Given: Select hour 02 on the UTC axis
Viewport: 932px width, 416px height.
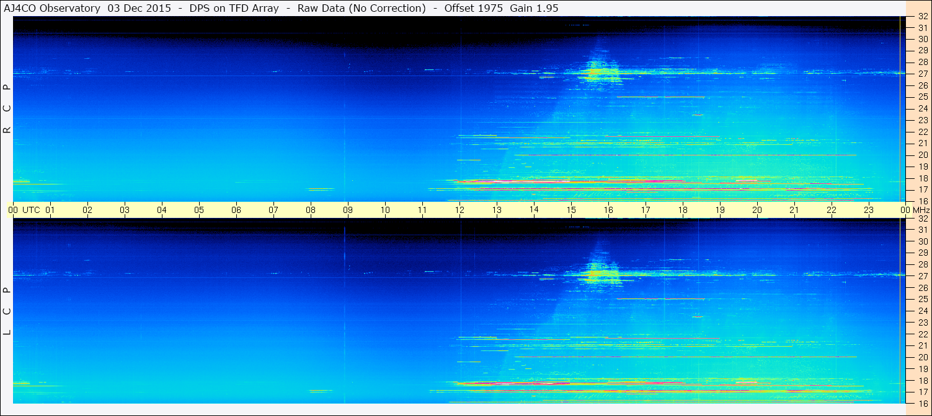Looking at the screenshot, I should pos(87,210).
